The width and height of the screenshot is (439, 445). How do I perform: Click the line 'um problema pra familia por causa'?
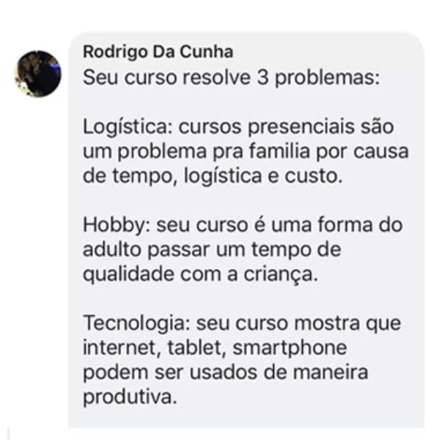click(x=246, y=152)
